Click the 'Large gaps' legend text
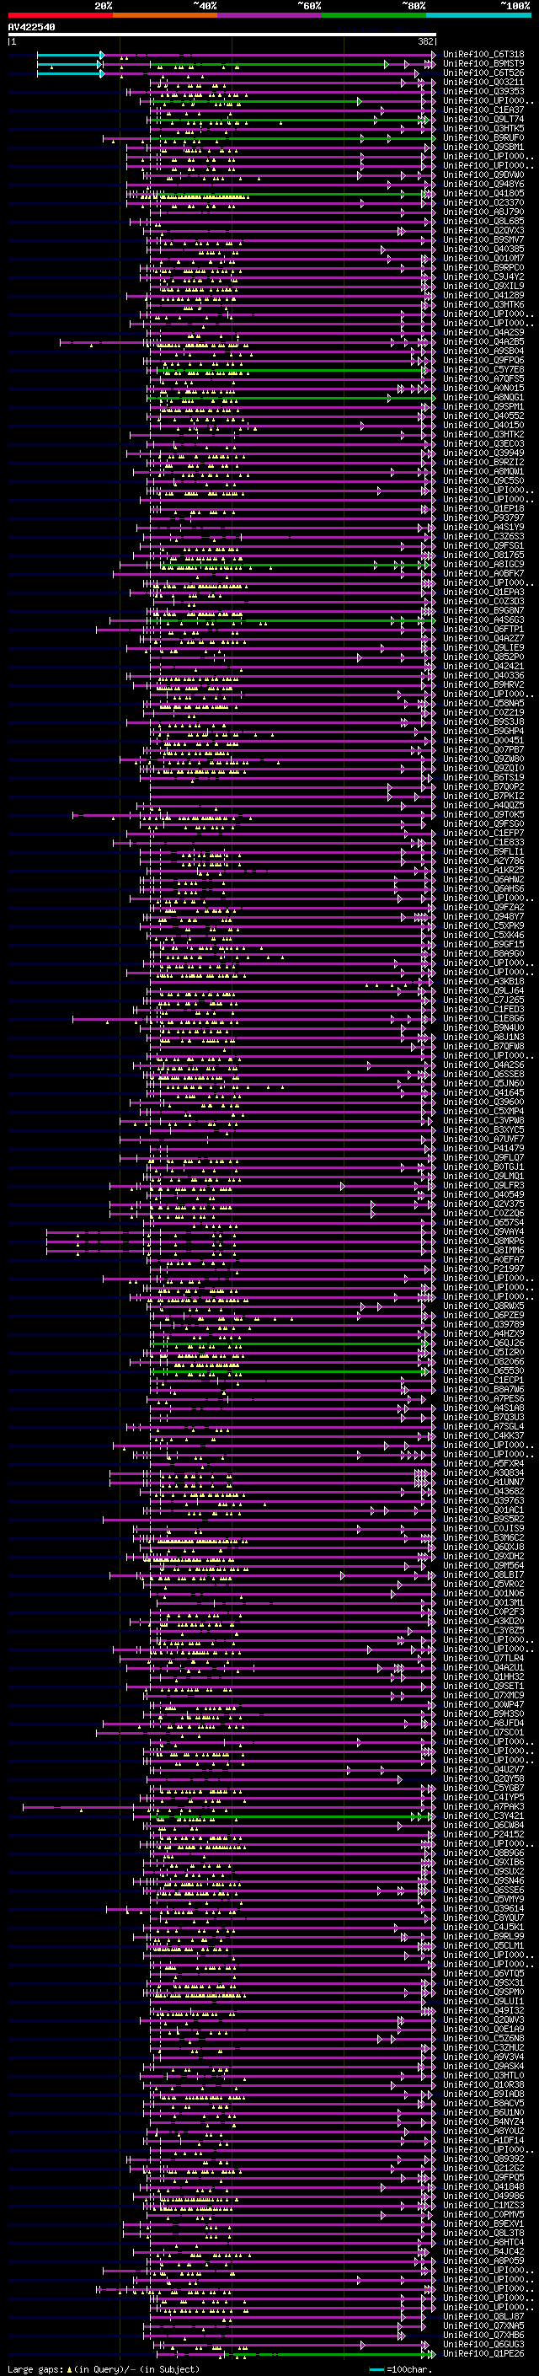 [x=37, y=2368]
